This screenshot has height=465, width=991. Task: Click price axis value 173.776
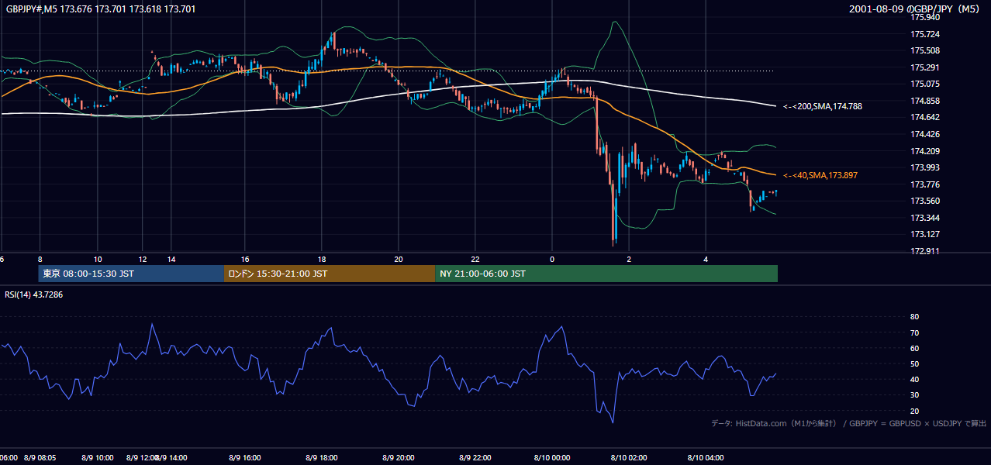click(x=925, y=184)
